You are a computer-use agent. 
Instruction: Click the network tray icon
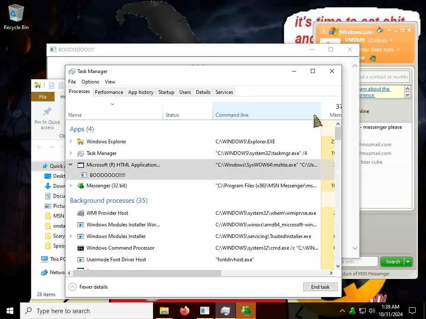pos(362,311)
